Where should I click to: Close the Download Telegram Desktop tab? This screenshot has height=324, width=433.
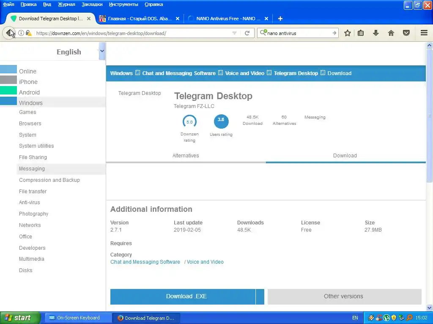coord(89,19)
